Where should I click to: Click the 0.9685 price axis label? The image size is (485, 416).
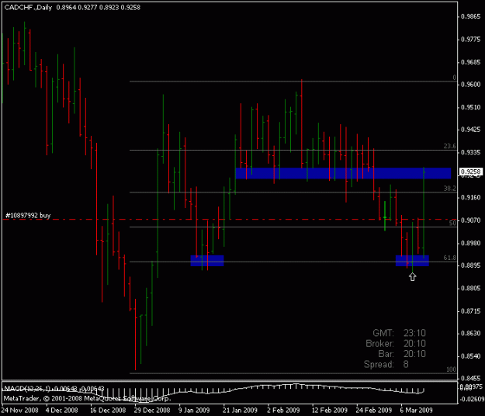[x=471, y=62]
